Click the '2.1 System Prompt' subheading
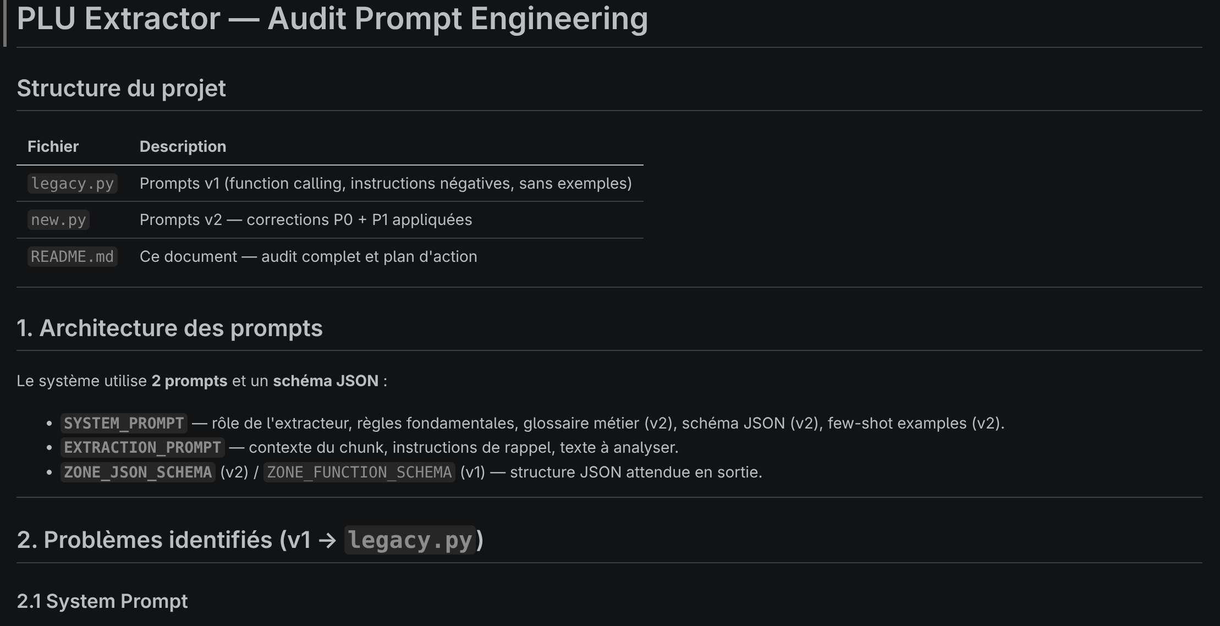The width and height of the screenshot is (1220, 626). pos(102,601)
